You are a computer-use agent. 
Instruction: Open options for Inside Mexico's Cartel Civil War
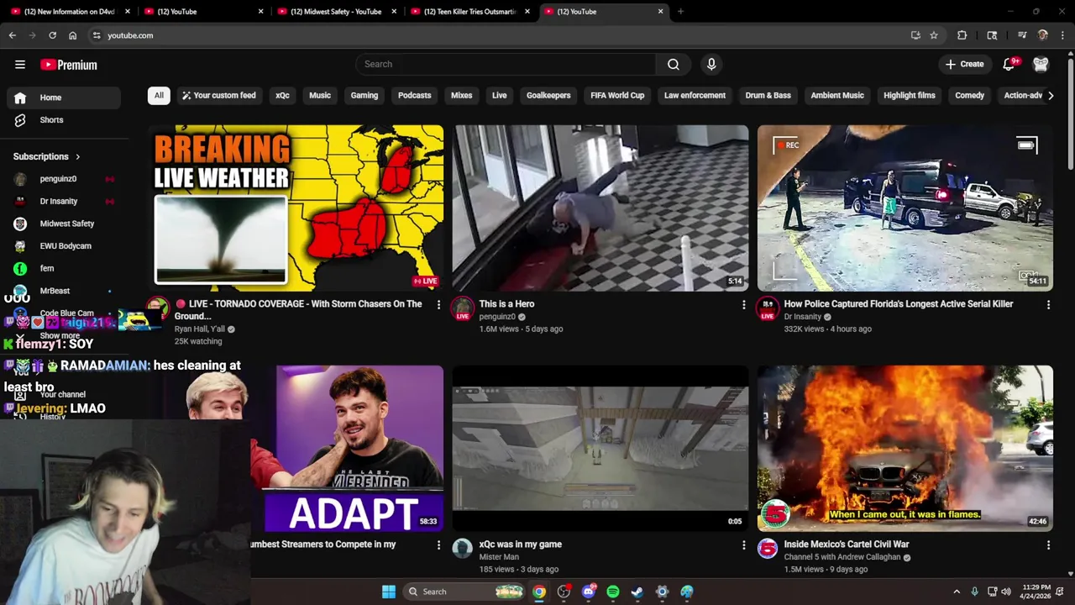click(x=1048, y=544)
